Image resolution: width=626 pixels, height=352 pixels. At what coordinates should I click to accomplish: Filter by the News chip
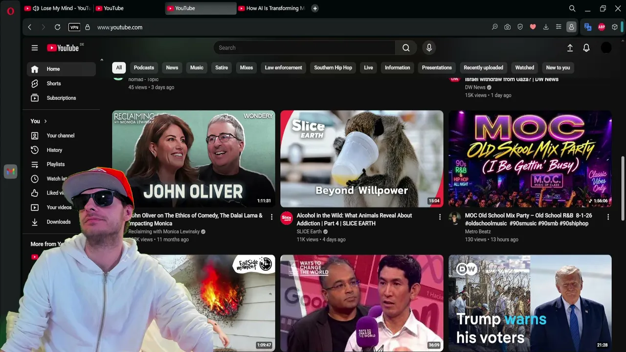tap(172, 67)
